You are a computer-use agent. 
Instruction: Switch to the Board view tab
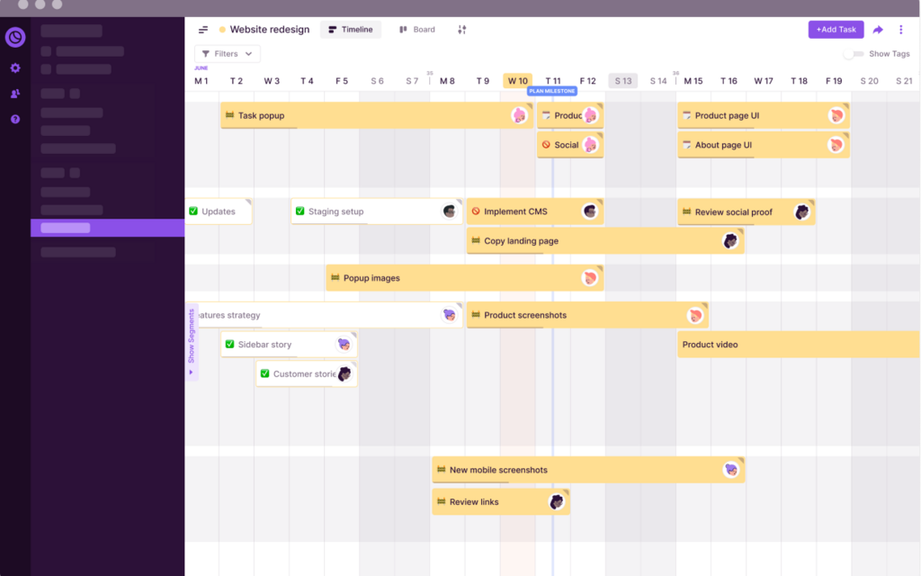[417, 30]
